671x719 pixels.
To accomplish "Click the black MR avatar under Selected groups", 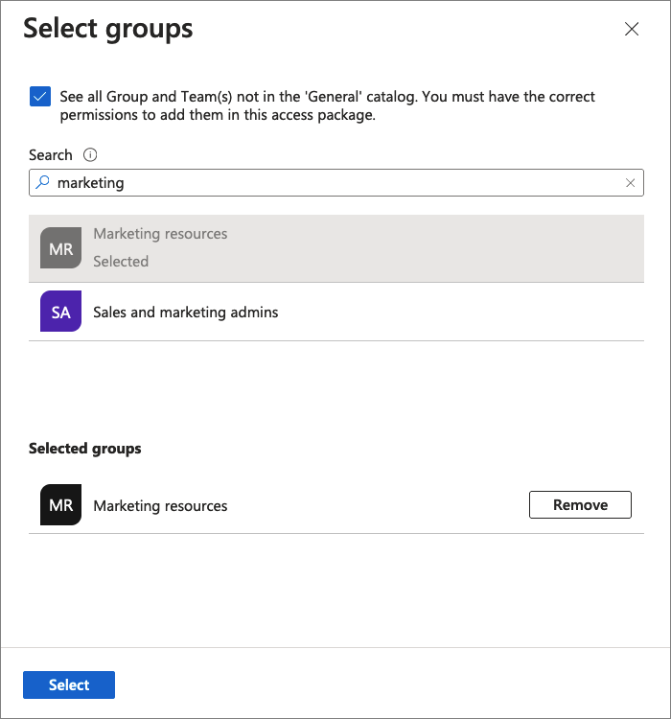I will [60, 505].
